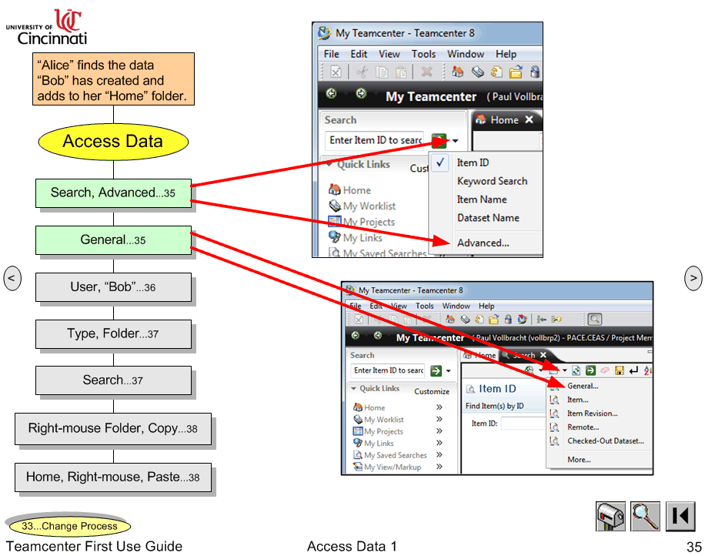This screenshot has width=705, height=556.
Task: Click the mailbox icon at bottom right
Action: tap(609, 516)
